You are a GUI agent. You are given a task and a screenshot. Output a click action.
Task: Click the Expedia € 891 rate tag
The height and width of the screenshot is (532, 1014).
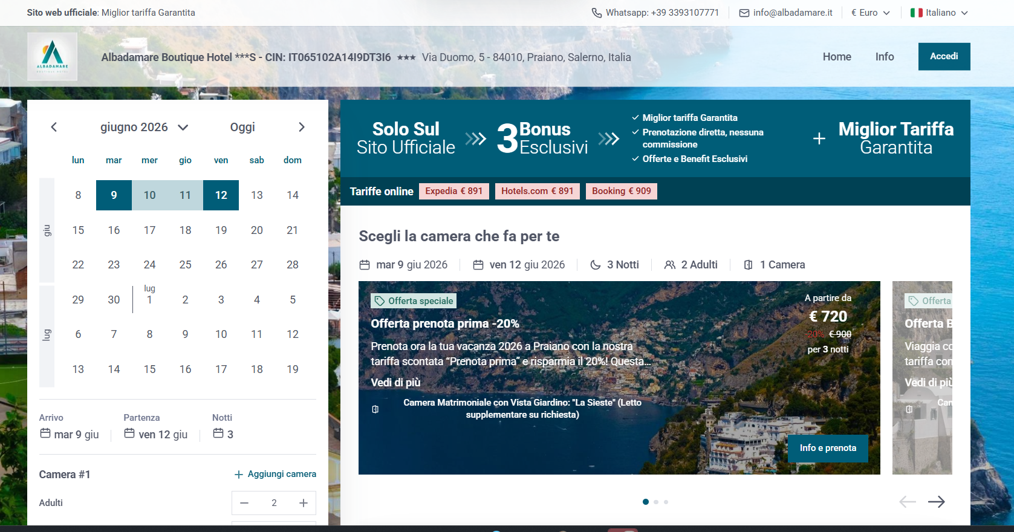point(454,191)
